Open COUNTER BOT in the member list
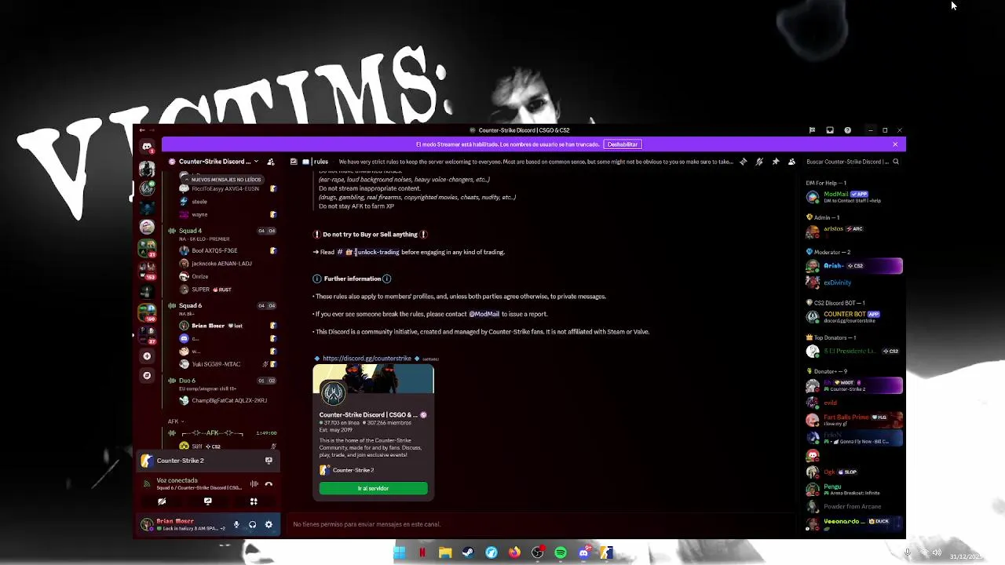The width and height of the screenshot is (1005, 565). pos(853,316)
